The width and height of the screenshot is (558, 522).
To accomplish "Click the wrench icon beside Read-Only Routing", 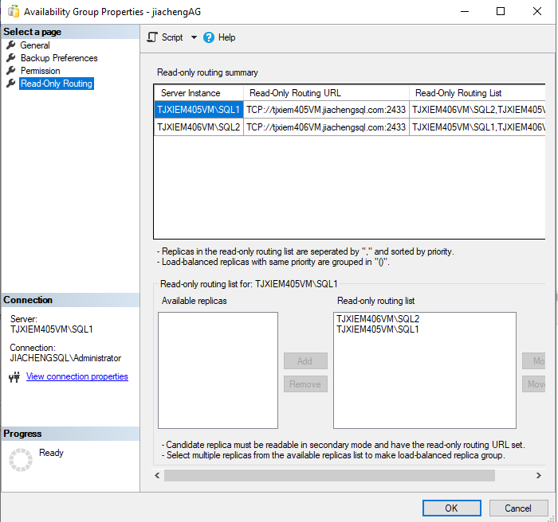I will point(11,84).
